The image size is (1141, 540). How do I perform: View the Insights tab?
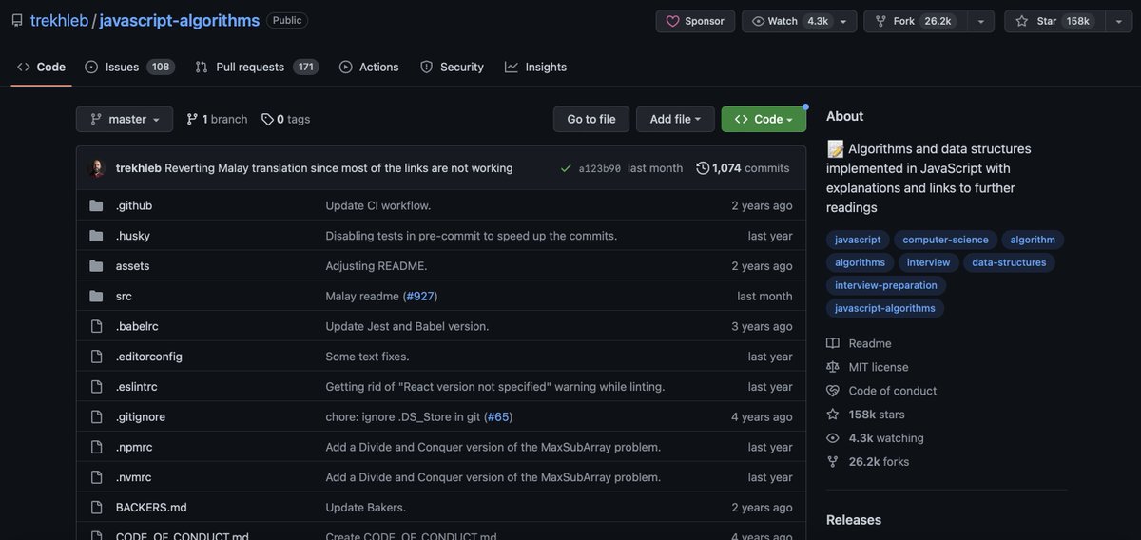[x=535, y=67]
